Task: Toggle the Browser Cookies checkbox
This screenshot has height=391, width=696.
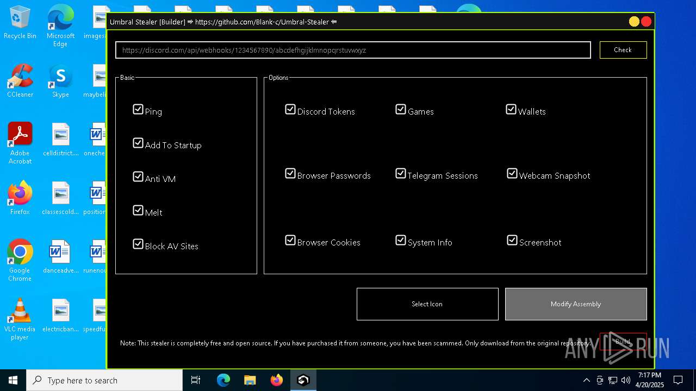Action: (290, 240)
